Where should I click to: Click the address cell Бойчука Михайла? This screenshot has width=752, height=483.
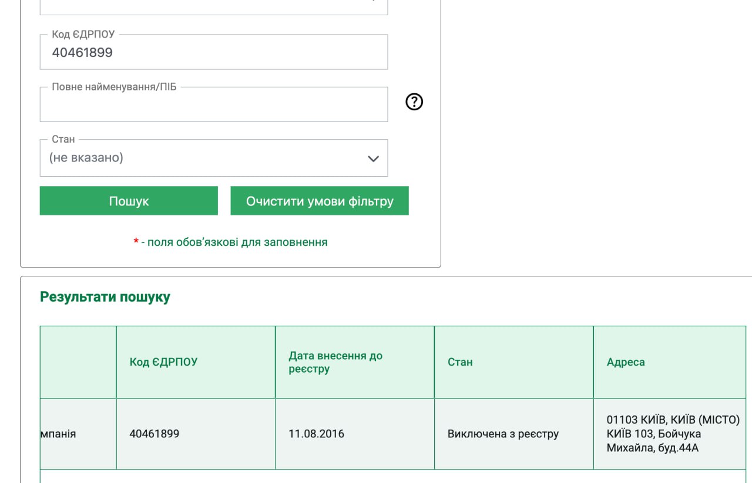pos(670,434)
